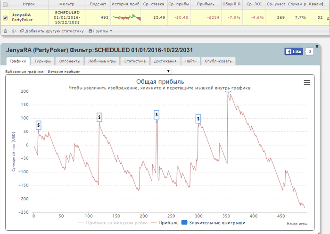Screen dimensions: 330x234
Task: Click the dollar marker near game 300
Action: click(x=198, y=119)
